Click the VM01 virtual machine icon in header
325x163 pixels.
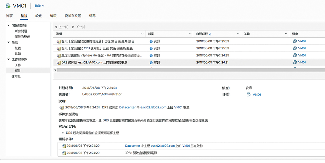(x=8, y=6)
